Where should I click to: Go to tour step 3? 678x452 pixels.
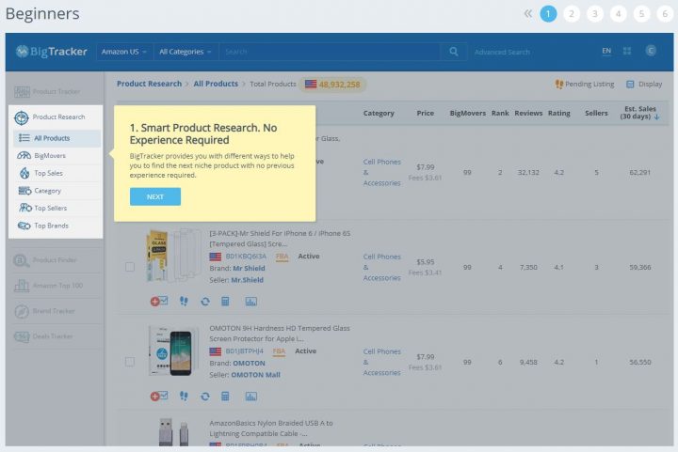595,14
